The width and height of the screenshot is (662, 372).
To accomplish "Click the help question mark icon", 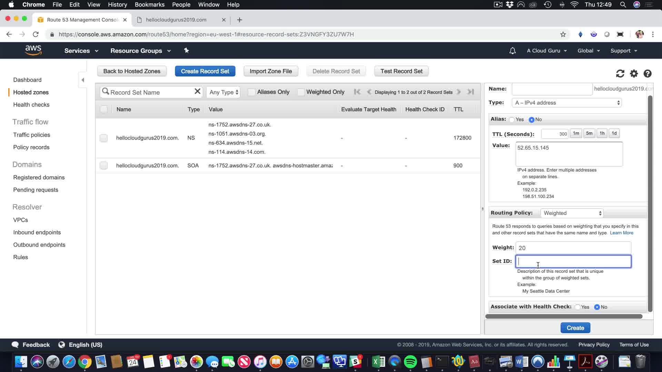I will (x=648, y=73).
